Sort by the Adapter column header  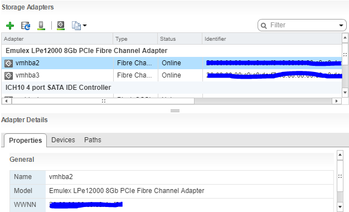click(x=57, y=38)
